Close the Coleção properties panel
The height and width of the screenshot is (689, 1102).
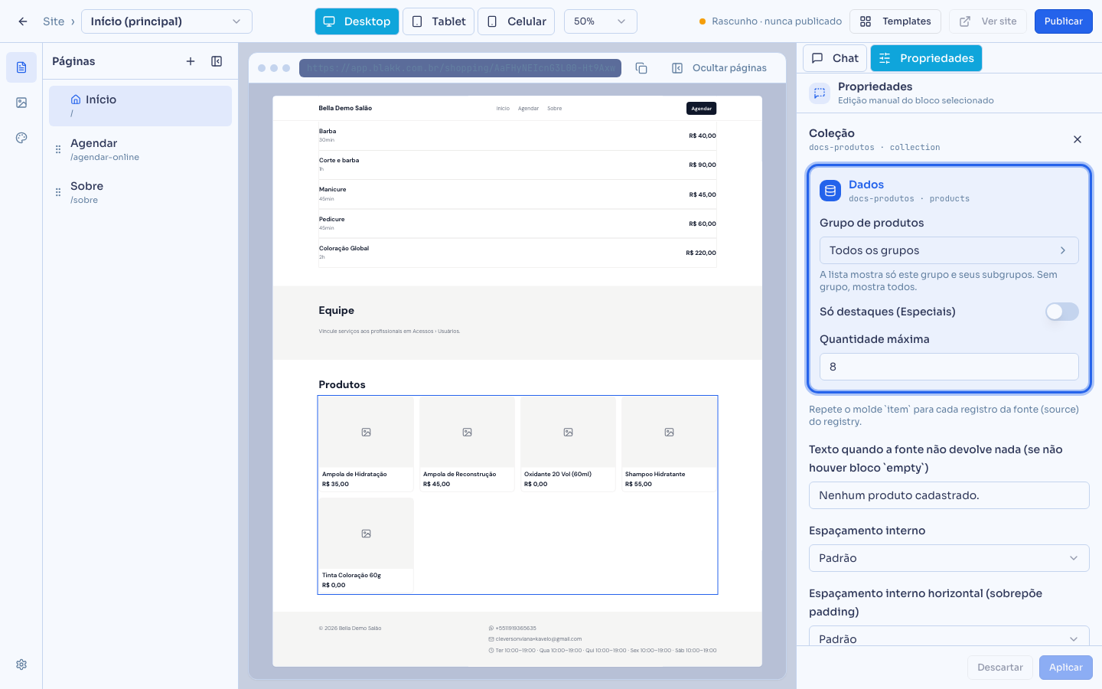(1078, 139)
